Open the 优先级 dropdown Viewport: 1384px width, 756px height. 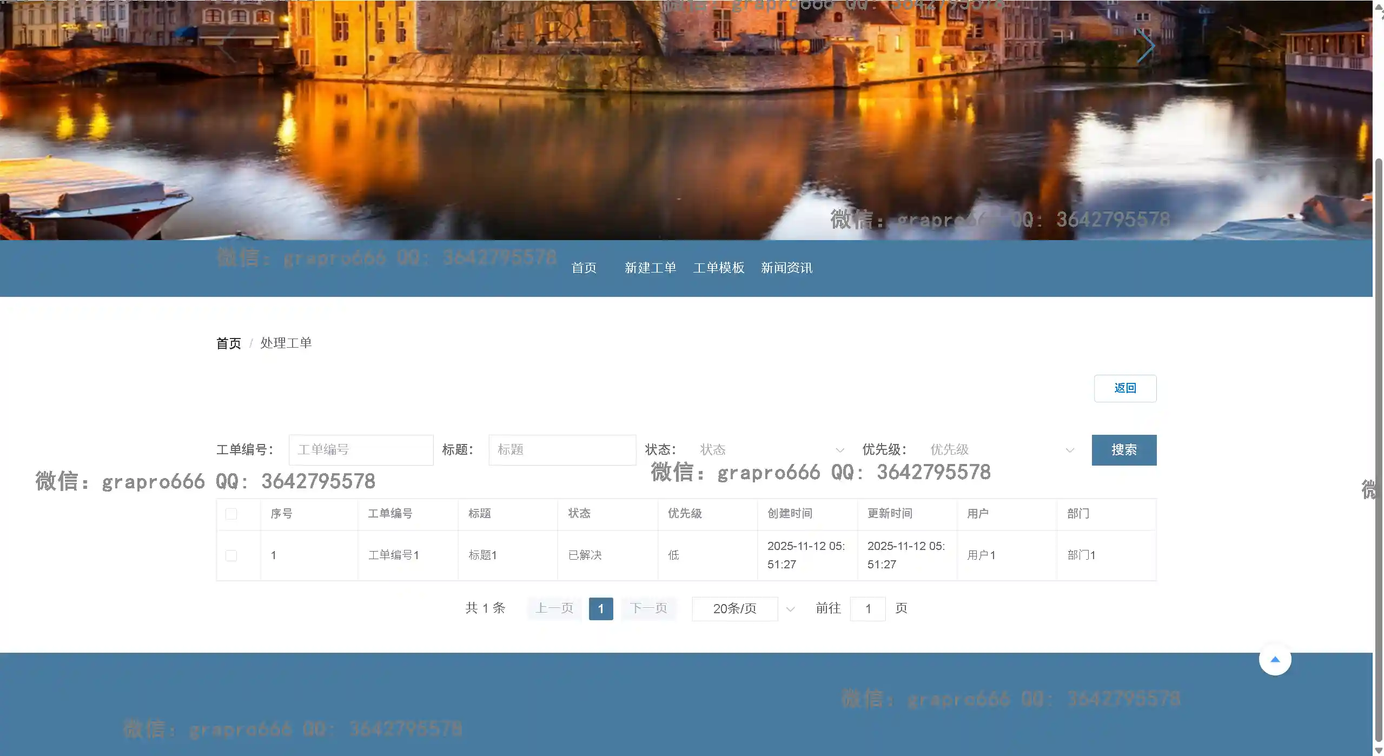click(x=1001, y=450)
